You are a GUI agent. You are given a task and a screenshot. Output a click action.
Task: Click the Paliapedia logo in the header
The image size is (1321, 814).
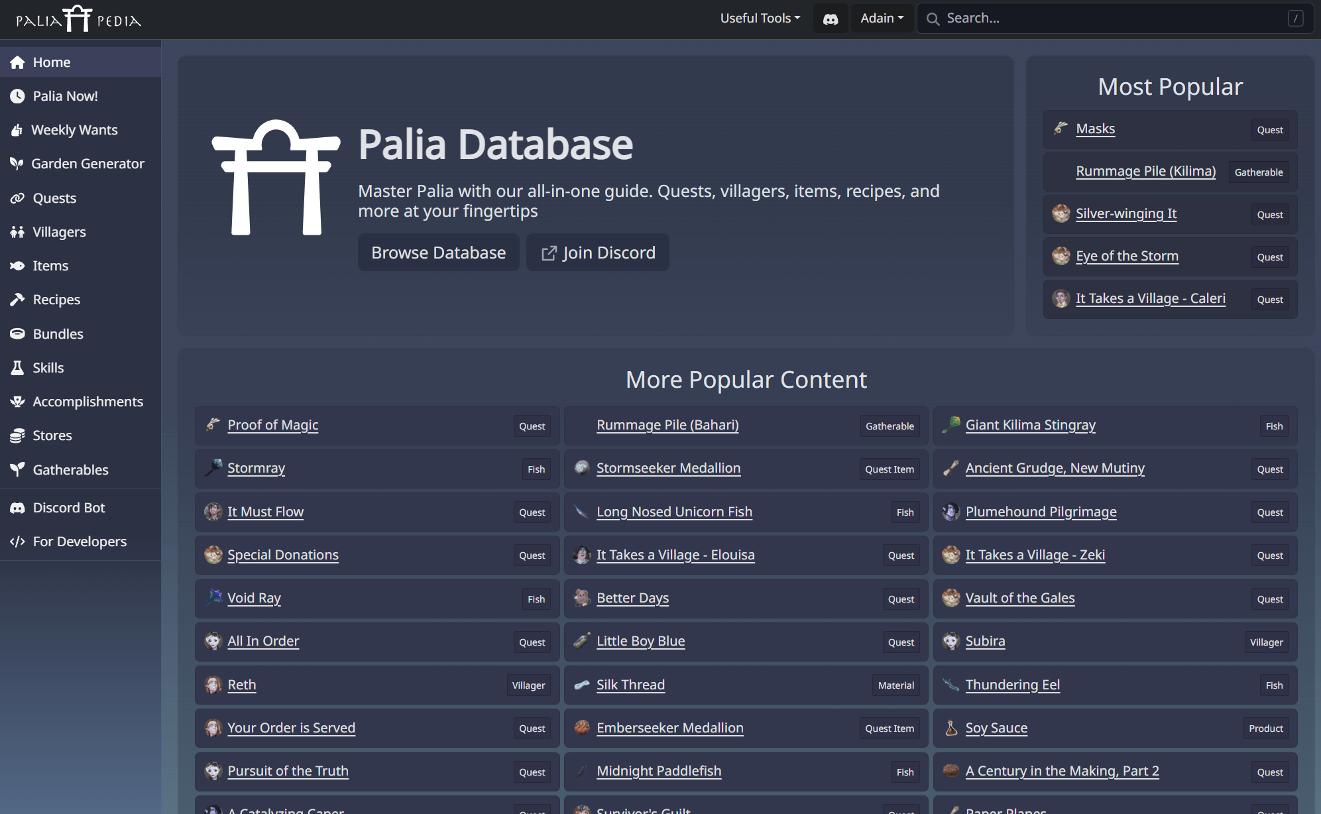pyautogui.click(x=76, y=19)
